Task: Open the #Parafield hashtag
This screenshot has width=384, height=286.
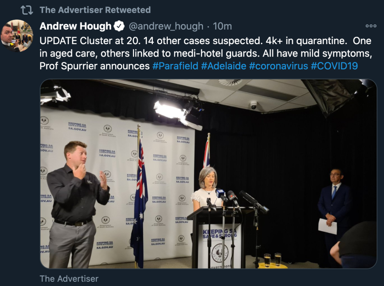Action: pos(175,66)
